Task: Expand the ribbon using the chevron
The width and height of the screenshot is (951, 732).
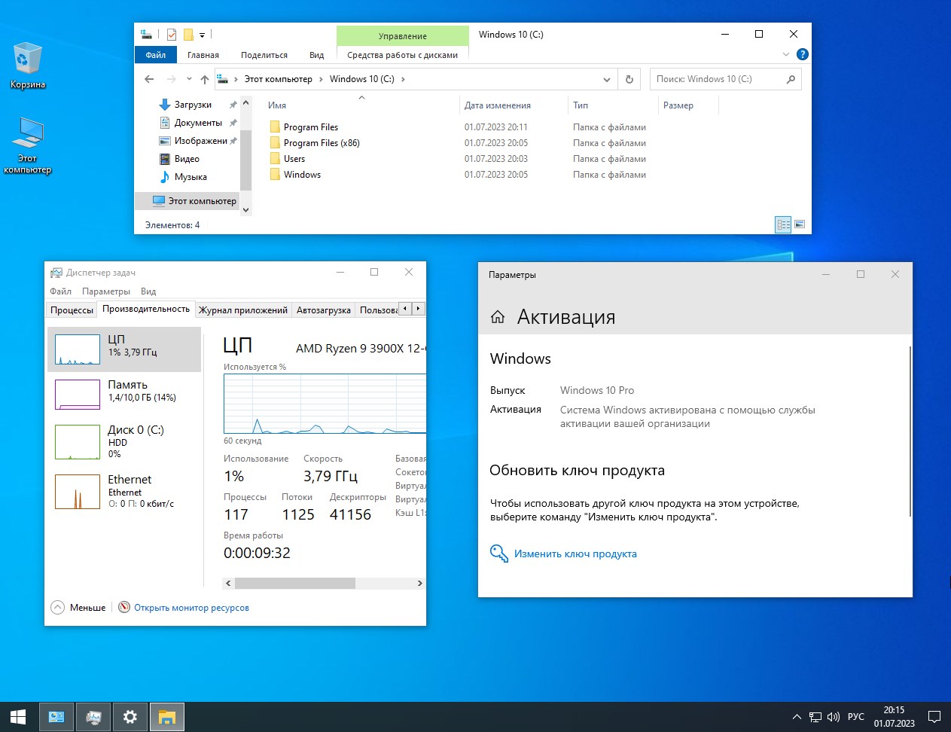Action: pyautogui.click(x=785, y=54)
